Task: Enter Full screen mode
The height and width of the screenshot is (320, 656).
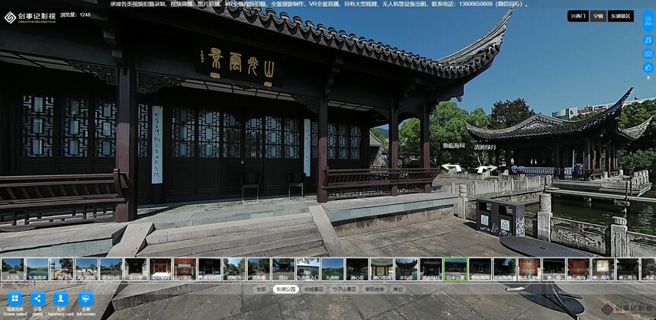Action: pyautogui.click(x=85, y=299)
